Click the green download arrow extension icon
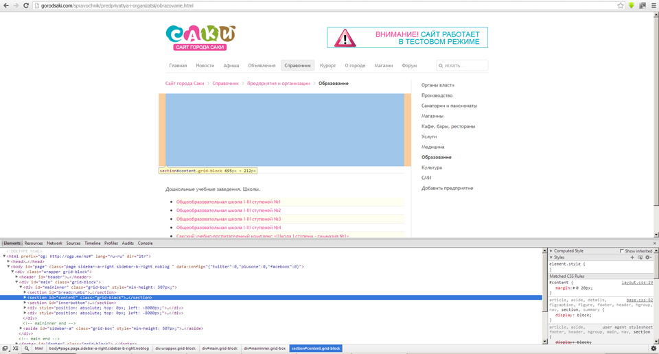This screenshot has width=659, height=354. tap(632, 5)
